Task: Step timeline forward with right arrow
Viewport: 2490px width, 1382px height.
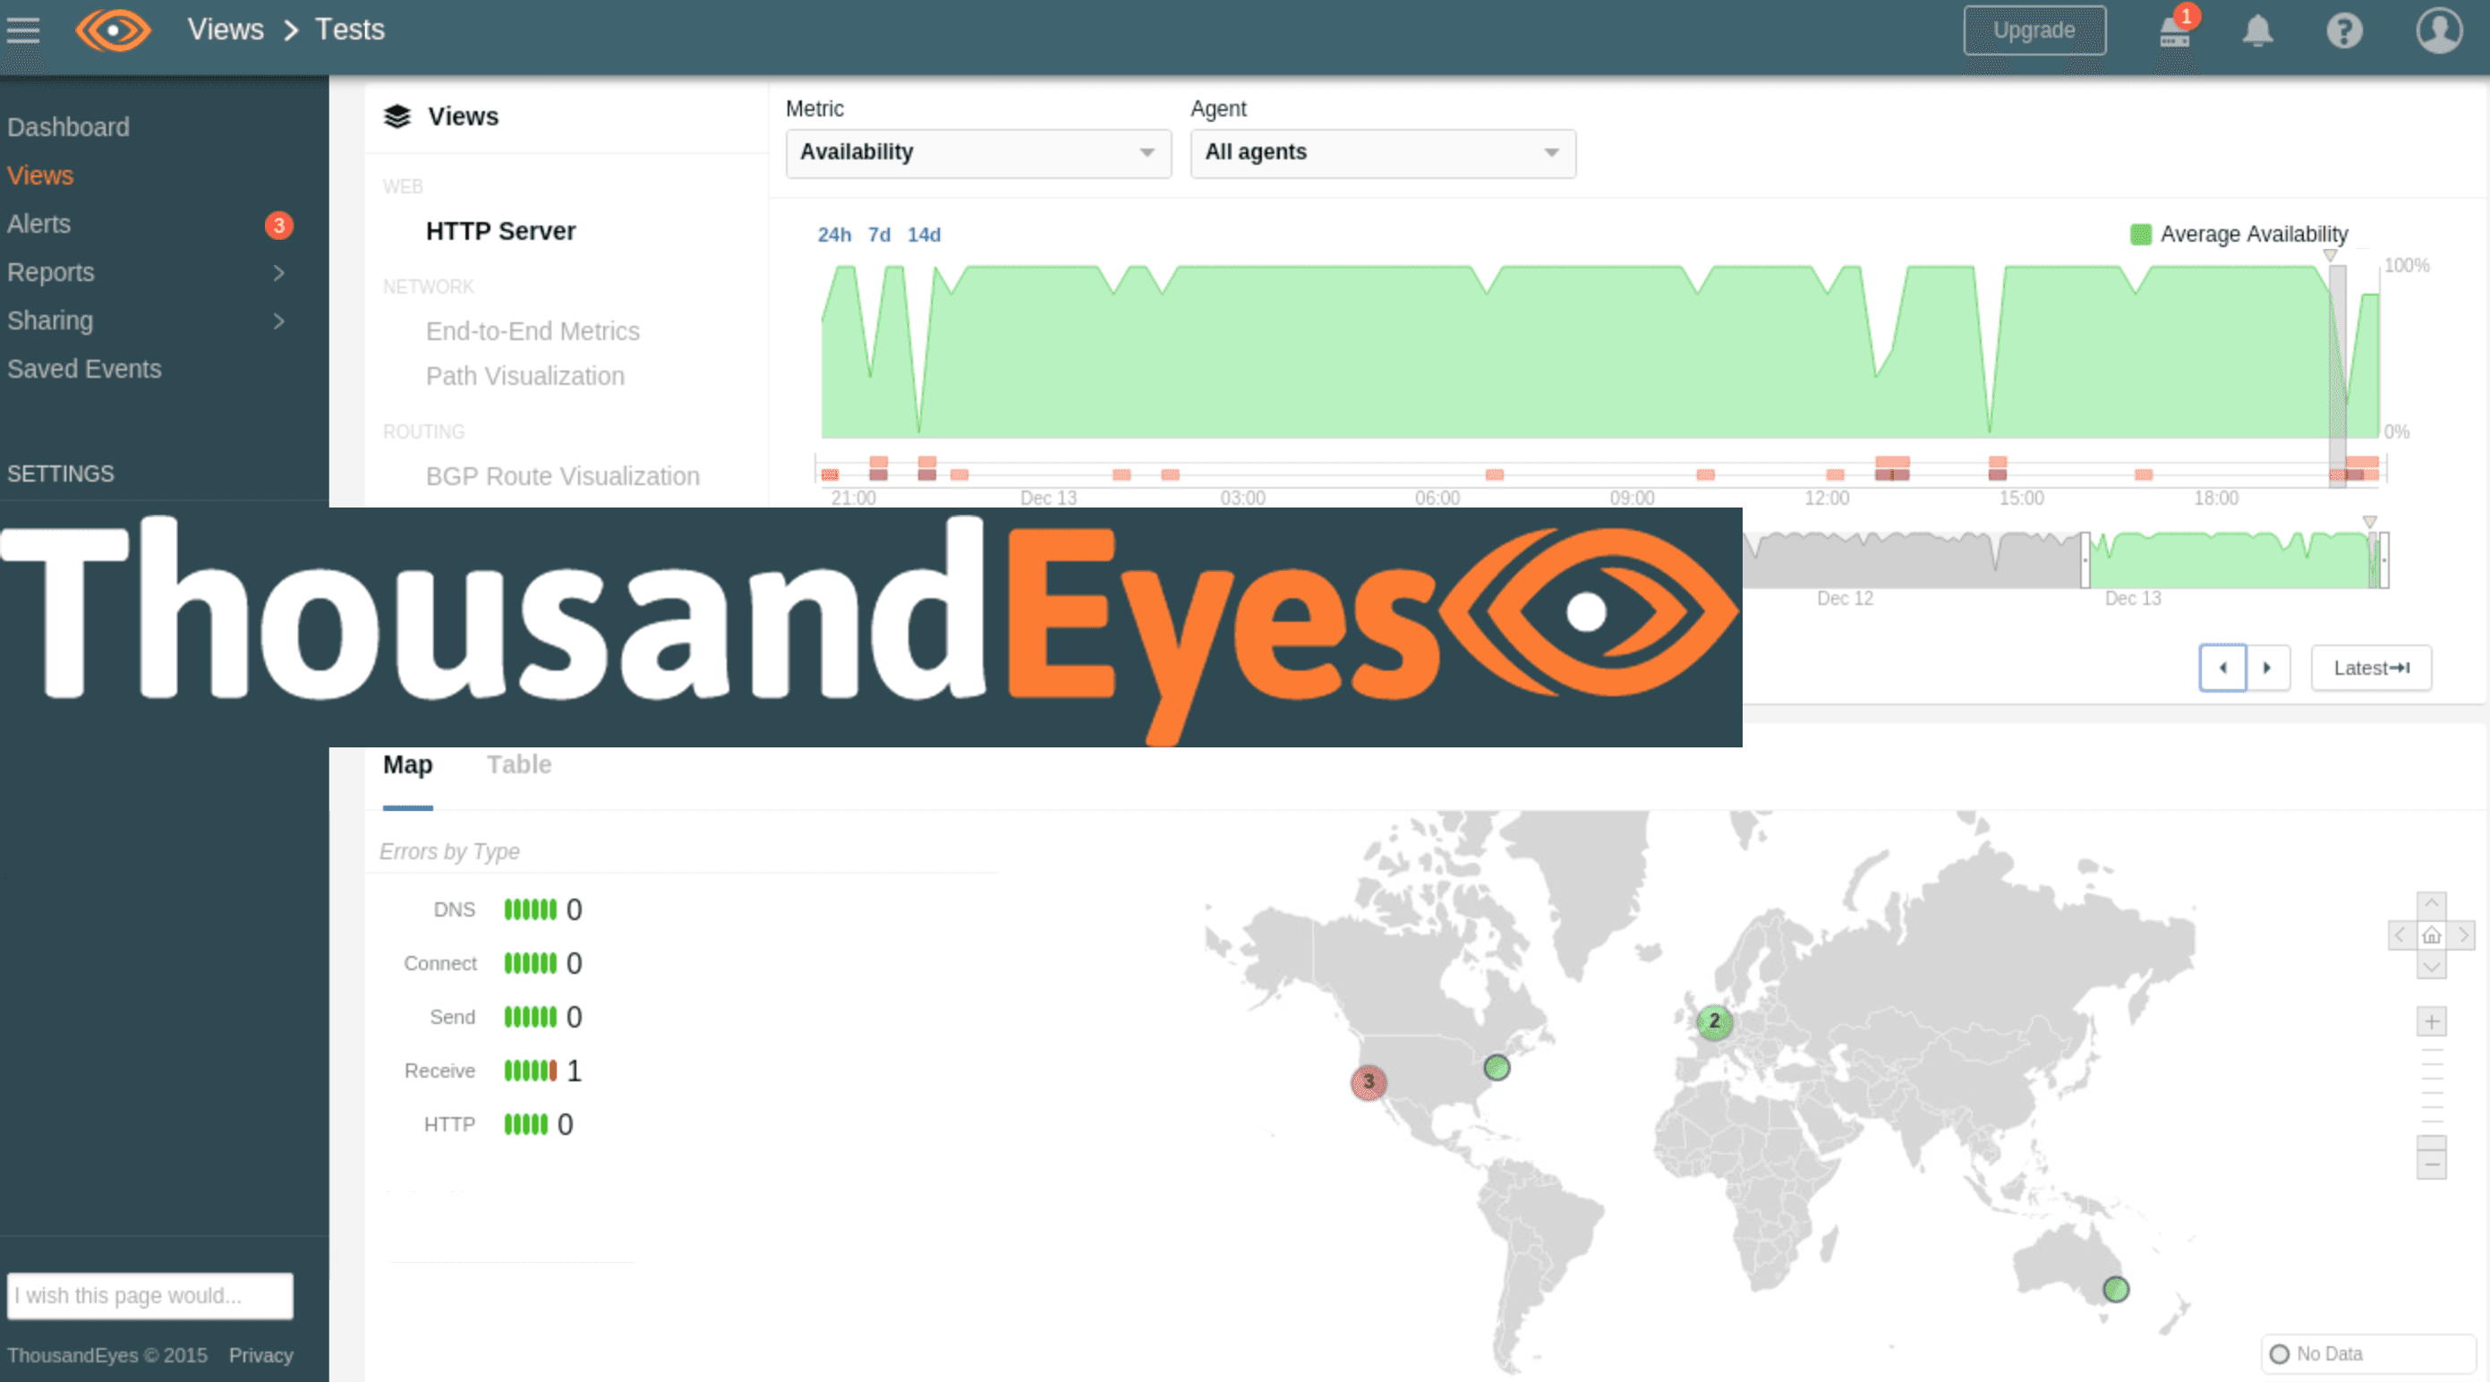Action: coord(2267,668)
